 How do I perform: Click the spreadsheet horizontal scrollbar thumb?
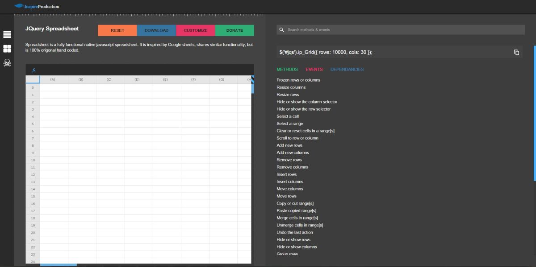coord(59,265)
